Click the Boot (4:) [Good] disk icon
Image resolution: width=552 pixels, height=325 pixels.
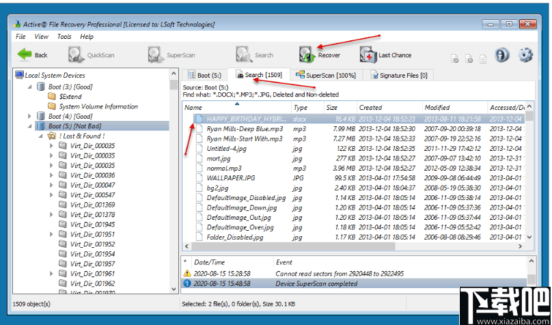[41, 116]
